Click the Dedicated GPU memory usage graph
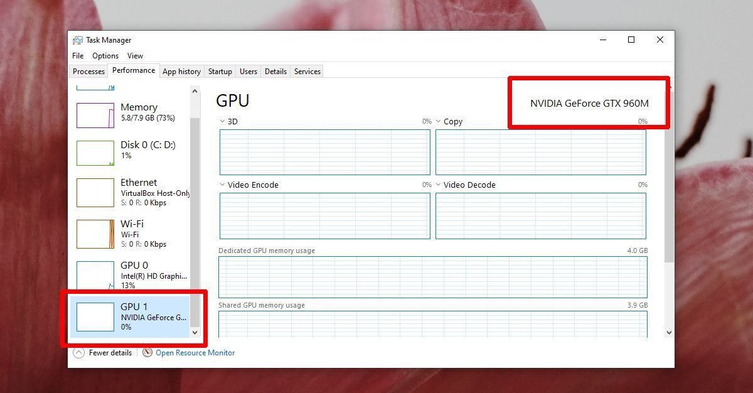753x393 pixels. [433, 277]
